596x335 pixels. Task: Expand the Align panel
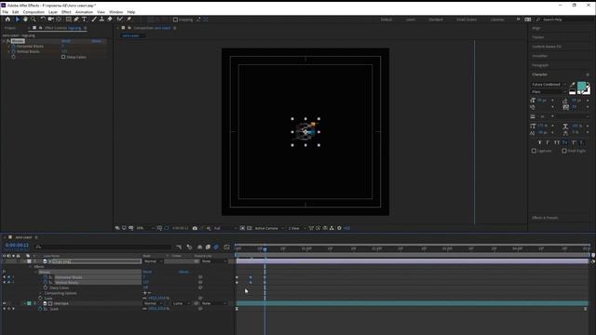(536, 28)
